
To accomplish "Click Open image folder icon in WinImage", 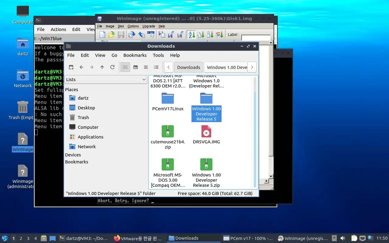I will (112, 35).
